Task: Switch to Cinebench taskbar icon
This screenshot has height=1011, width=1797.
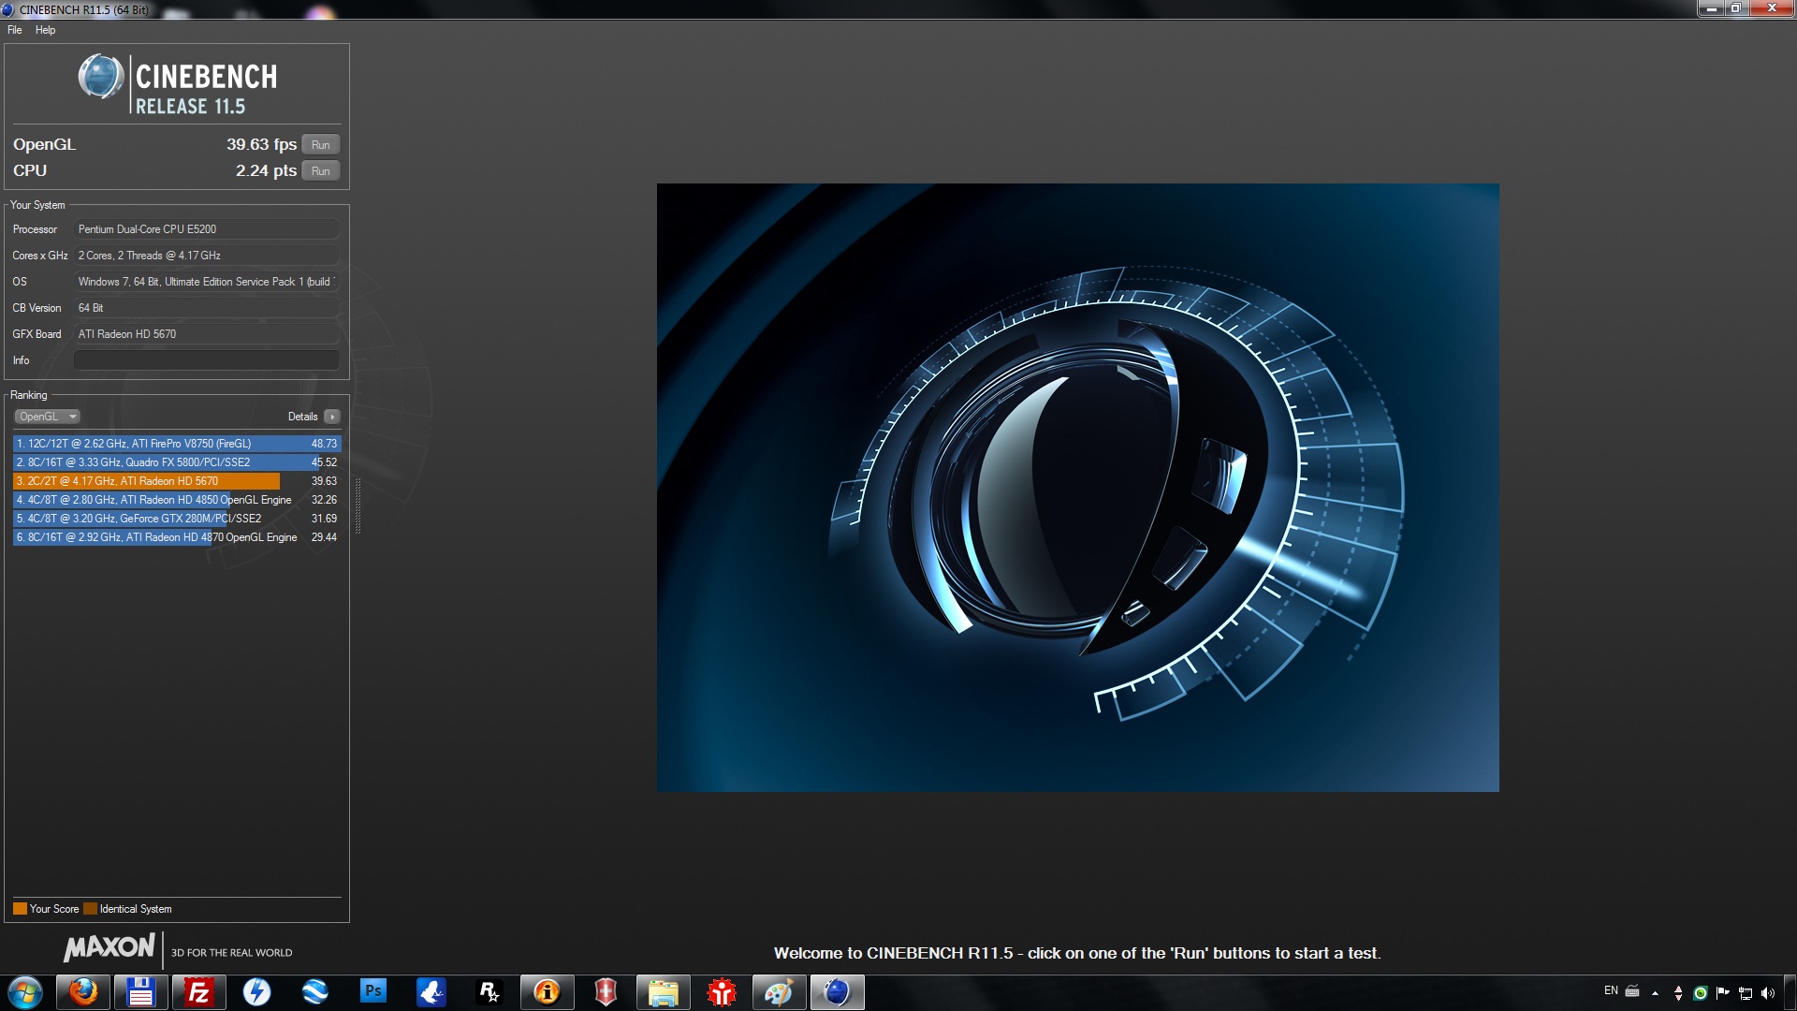Action: click(x=837, y=991)
